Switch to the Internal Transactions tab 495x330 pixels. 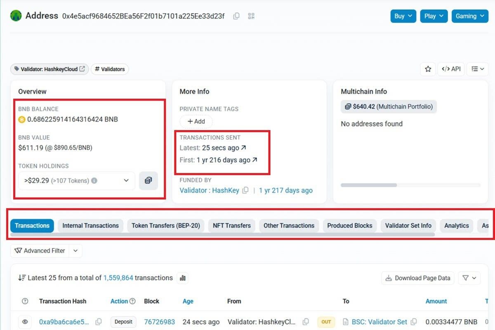(90, 226)
